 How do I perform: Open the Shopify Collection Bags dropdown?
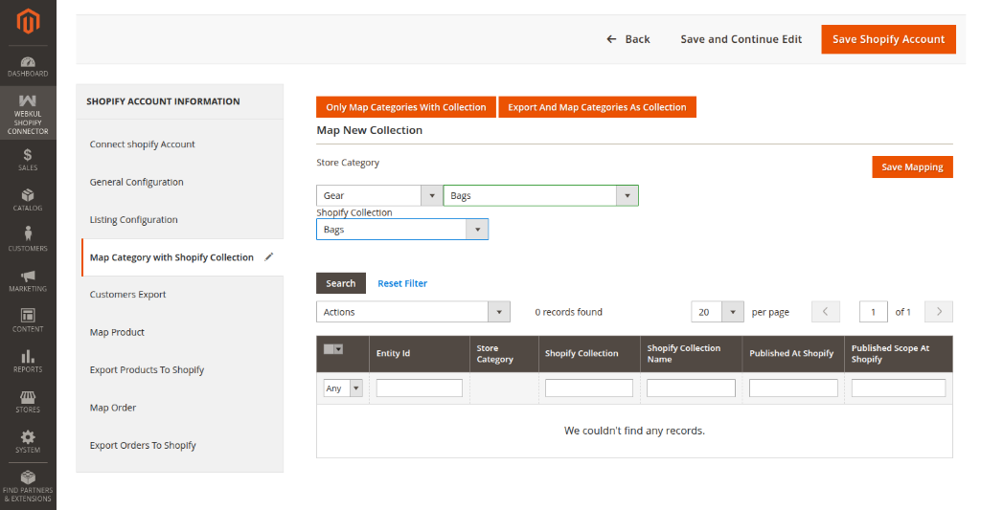402,230
